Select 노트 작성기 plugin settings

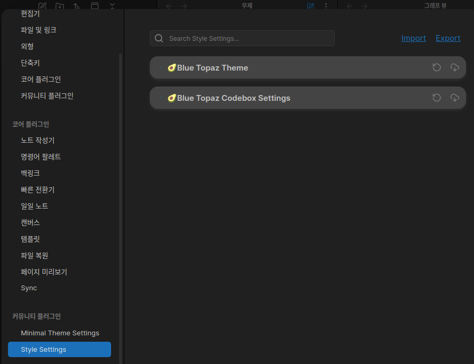coord(60,140)
